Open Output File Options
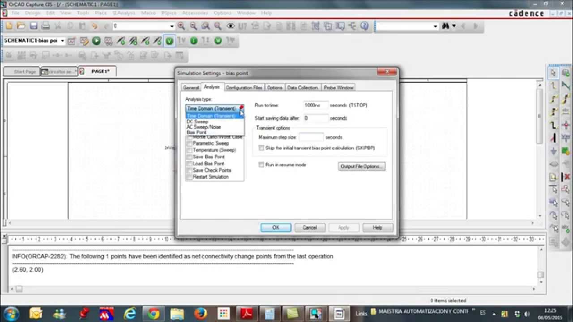 pos(362,166)
